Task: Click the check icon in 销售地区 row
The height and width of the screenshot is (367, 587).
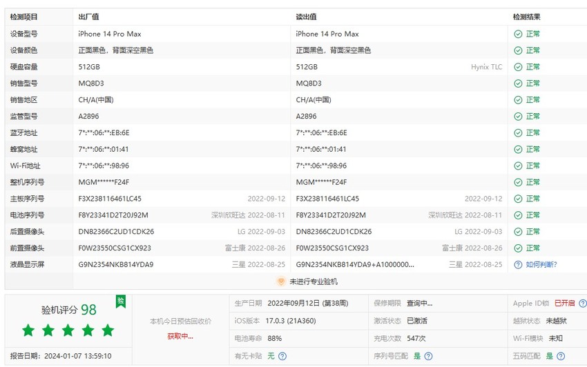Action: [518, 100]
